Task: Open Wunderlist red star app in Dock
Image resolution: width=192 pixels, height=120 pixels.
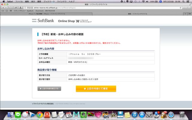Action: point(47,115)
